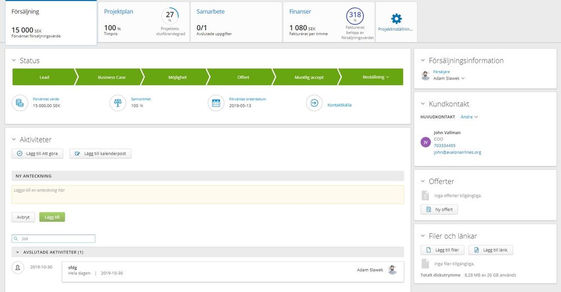561x292 pixels.
Task: Select the Lead status stage
Action: point(44,77)
